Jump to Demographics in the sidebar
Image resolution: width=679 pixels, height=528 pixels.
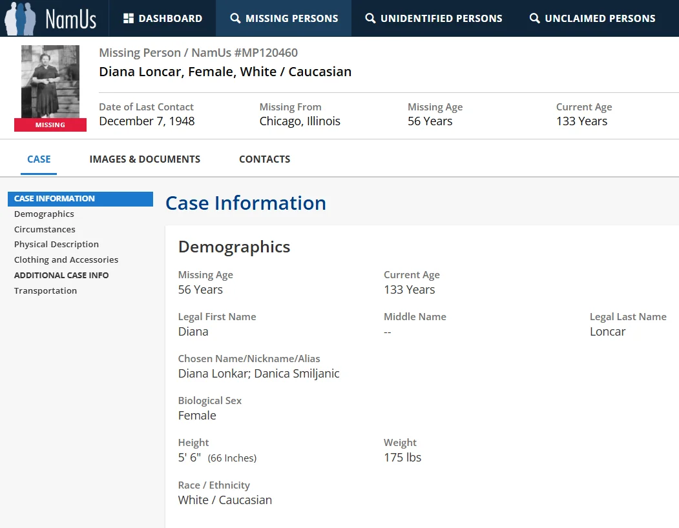[x=44, y=214]
